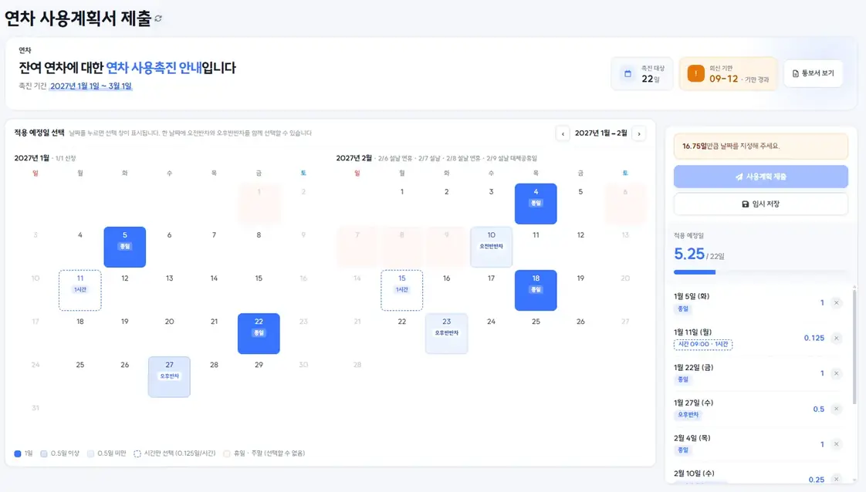This screenshot has height=492, width=866.
Task: Go to previous months with the left chevron
Action: point(563,133)
